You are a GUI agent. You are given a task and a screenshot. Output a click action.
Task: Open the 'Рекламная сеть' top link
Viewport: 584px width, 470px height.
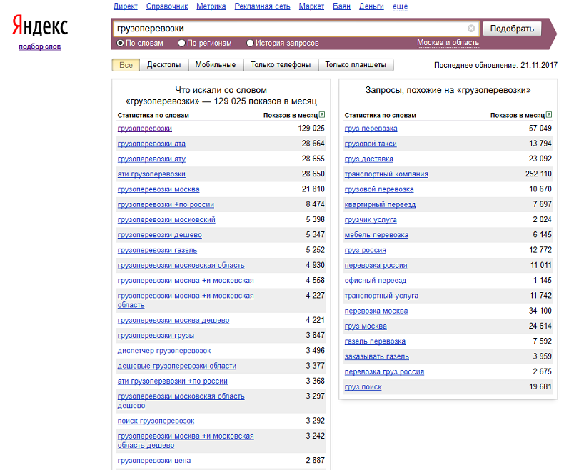[262, 6]
